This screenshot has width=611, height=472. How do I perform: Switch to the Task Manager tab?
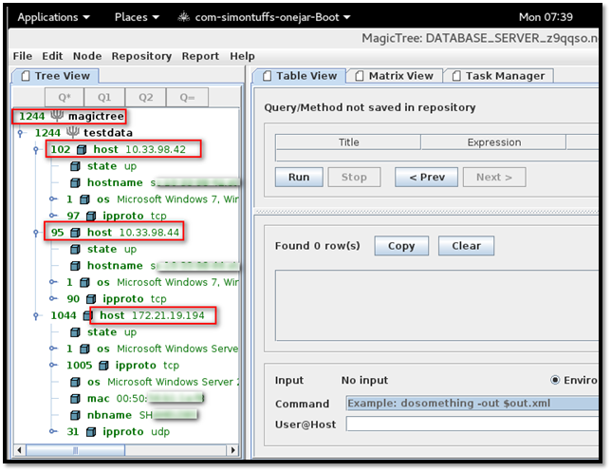(499, 76)
